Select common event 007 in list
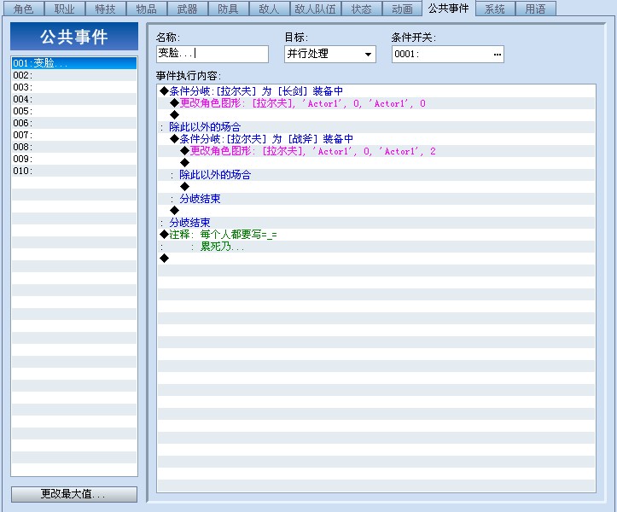Screen dimensions: 617x512 click(x=74, y=135)
